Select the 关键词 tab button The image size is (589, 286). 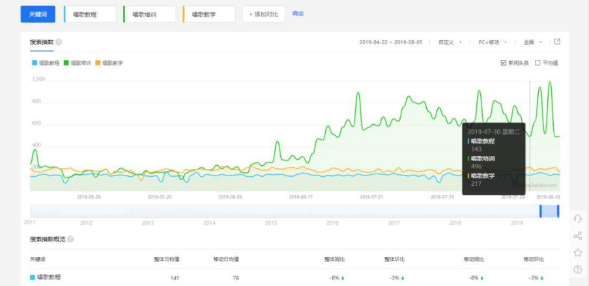point(38,14)
